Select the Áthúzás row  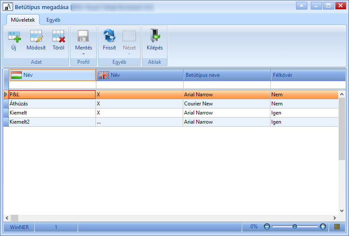[171, 104]
